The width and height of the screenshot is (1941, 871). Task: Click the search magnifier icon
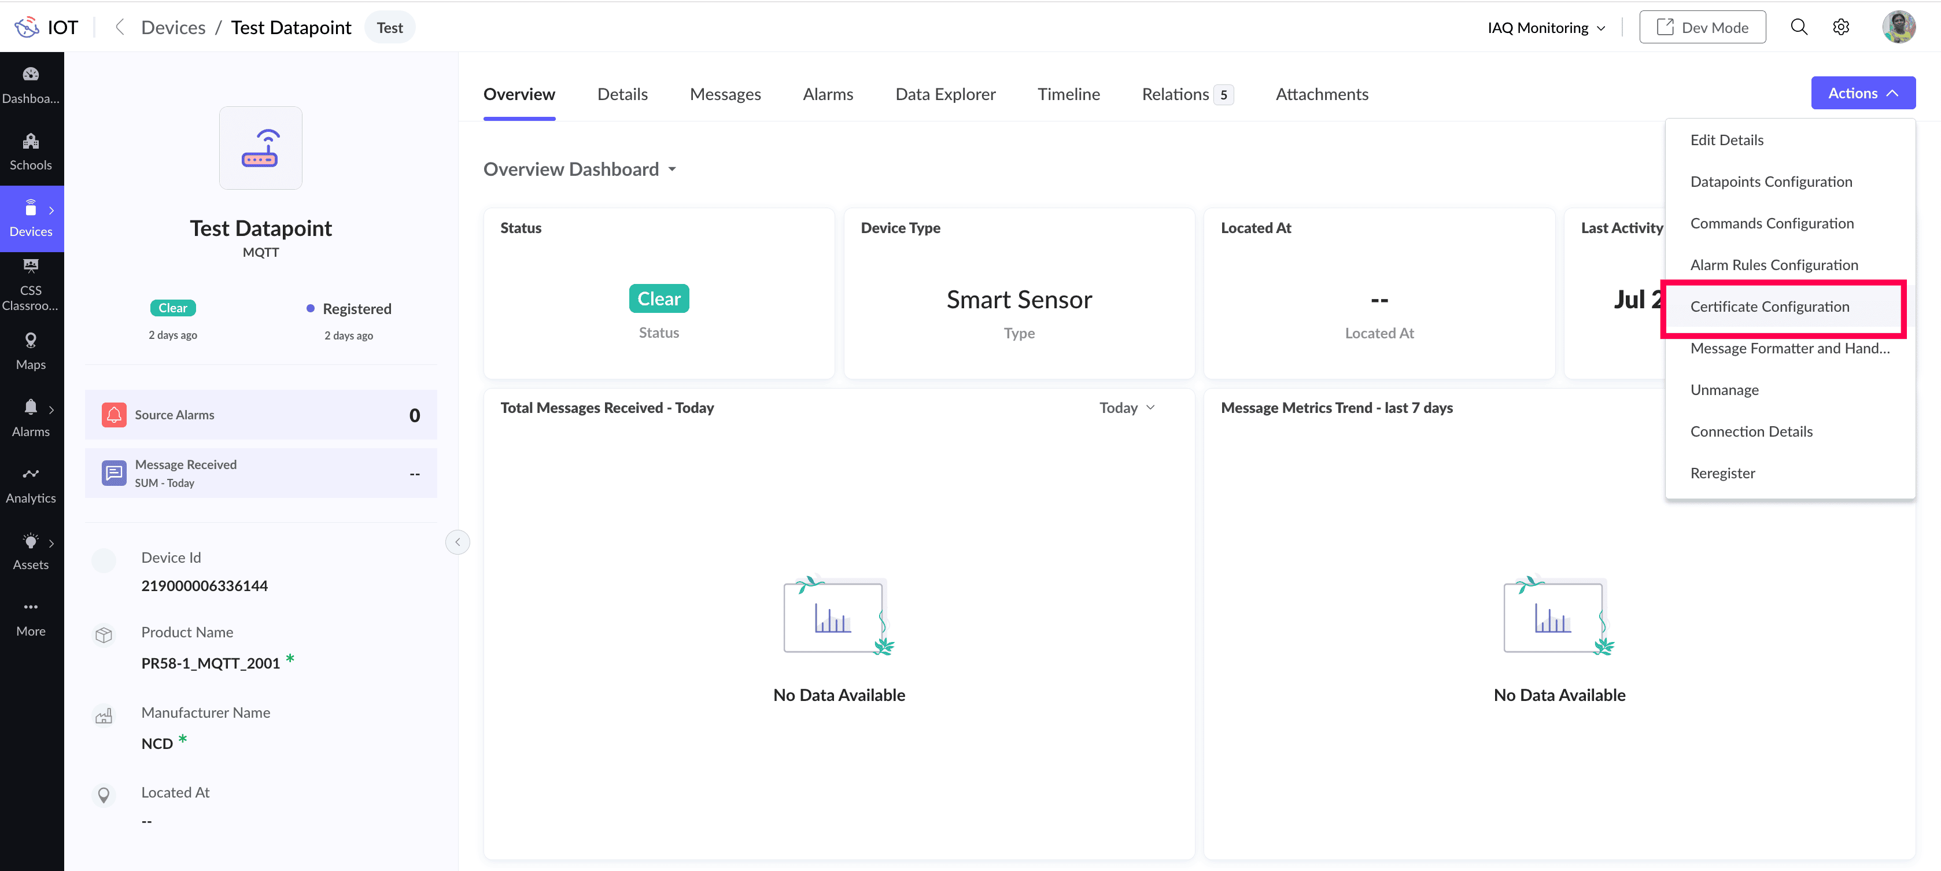click(1799, 27)
